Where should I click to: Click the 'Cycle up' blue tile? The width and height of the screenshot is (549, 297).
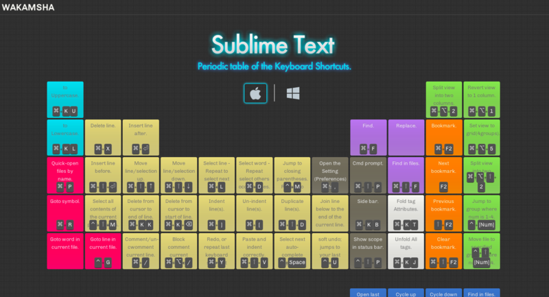click(406, 293)
